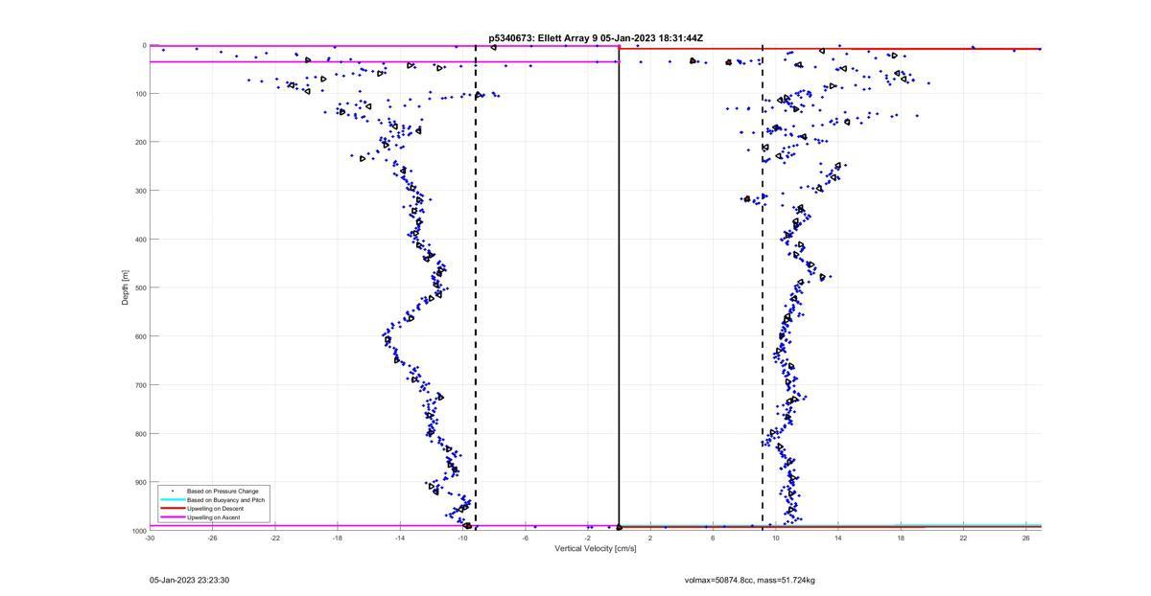
Task: Click the x-axis tick label '-14'
Action: [x=400, y=539]
